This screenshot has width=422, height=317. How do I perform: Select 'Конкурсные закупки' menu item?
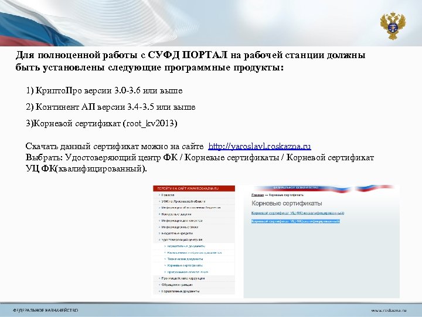pos(176,214)
